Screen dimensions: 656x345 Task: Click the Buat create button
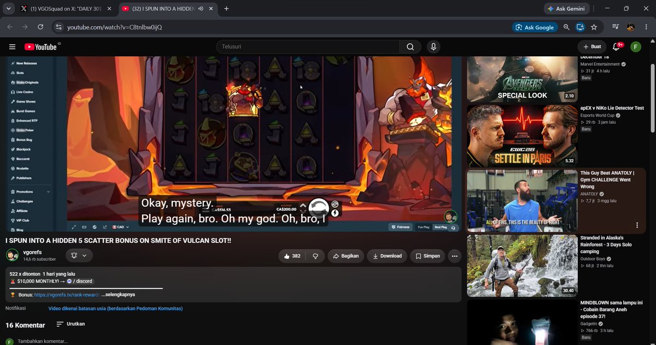[x=591, y=47]
